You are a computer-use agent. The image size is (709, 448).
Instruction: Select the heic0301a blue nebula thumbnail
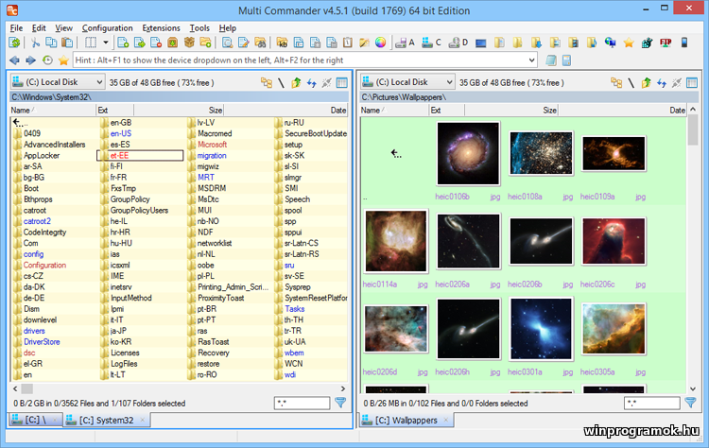click(x=541, y=329)
